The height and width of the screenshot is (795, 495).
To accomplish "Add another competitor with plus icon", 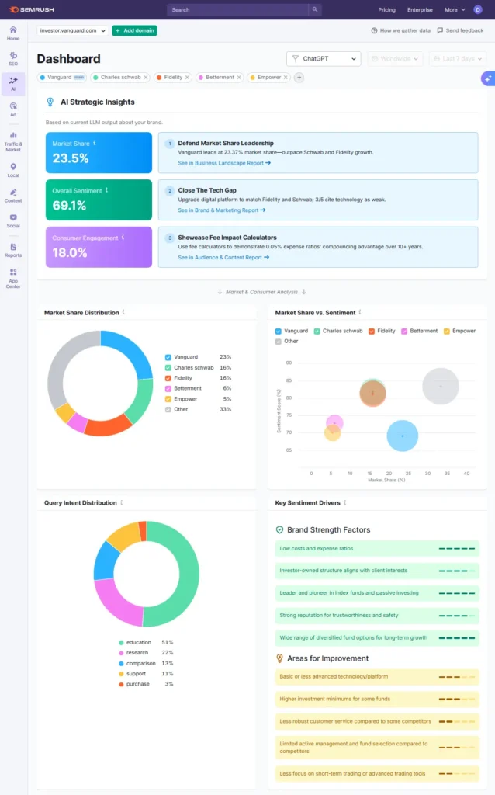I will (x=299, y=78).
